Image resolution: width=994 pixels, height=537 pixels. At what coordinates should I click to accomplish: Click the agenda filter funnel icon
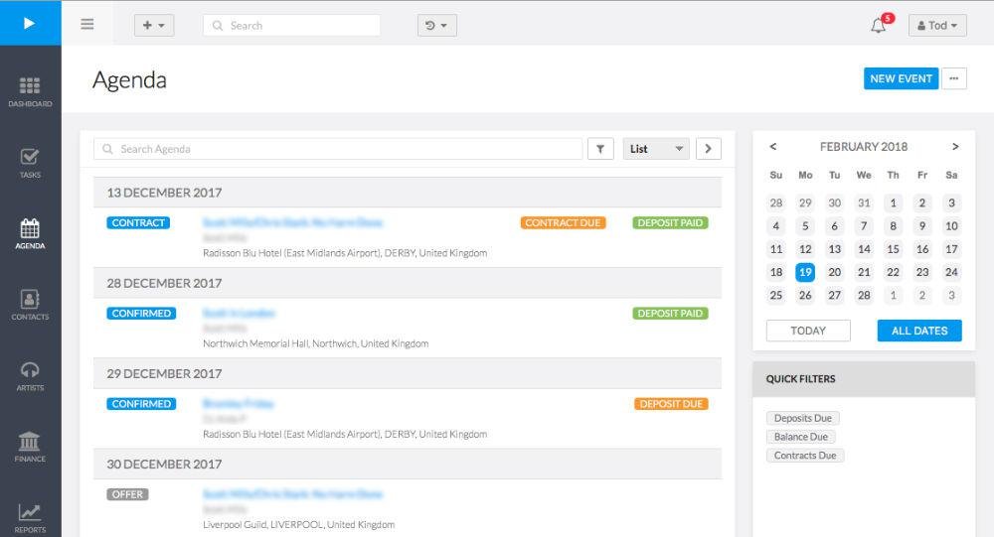(600, 149)
